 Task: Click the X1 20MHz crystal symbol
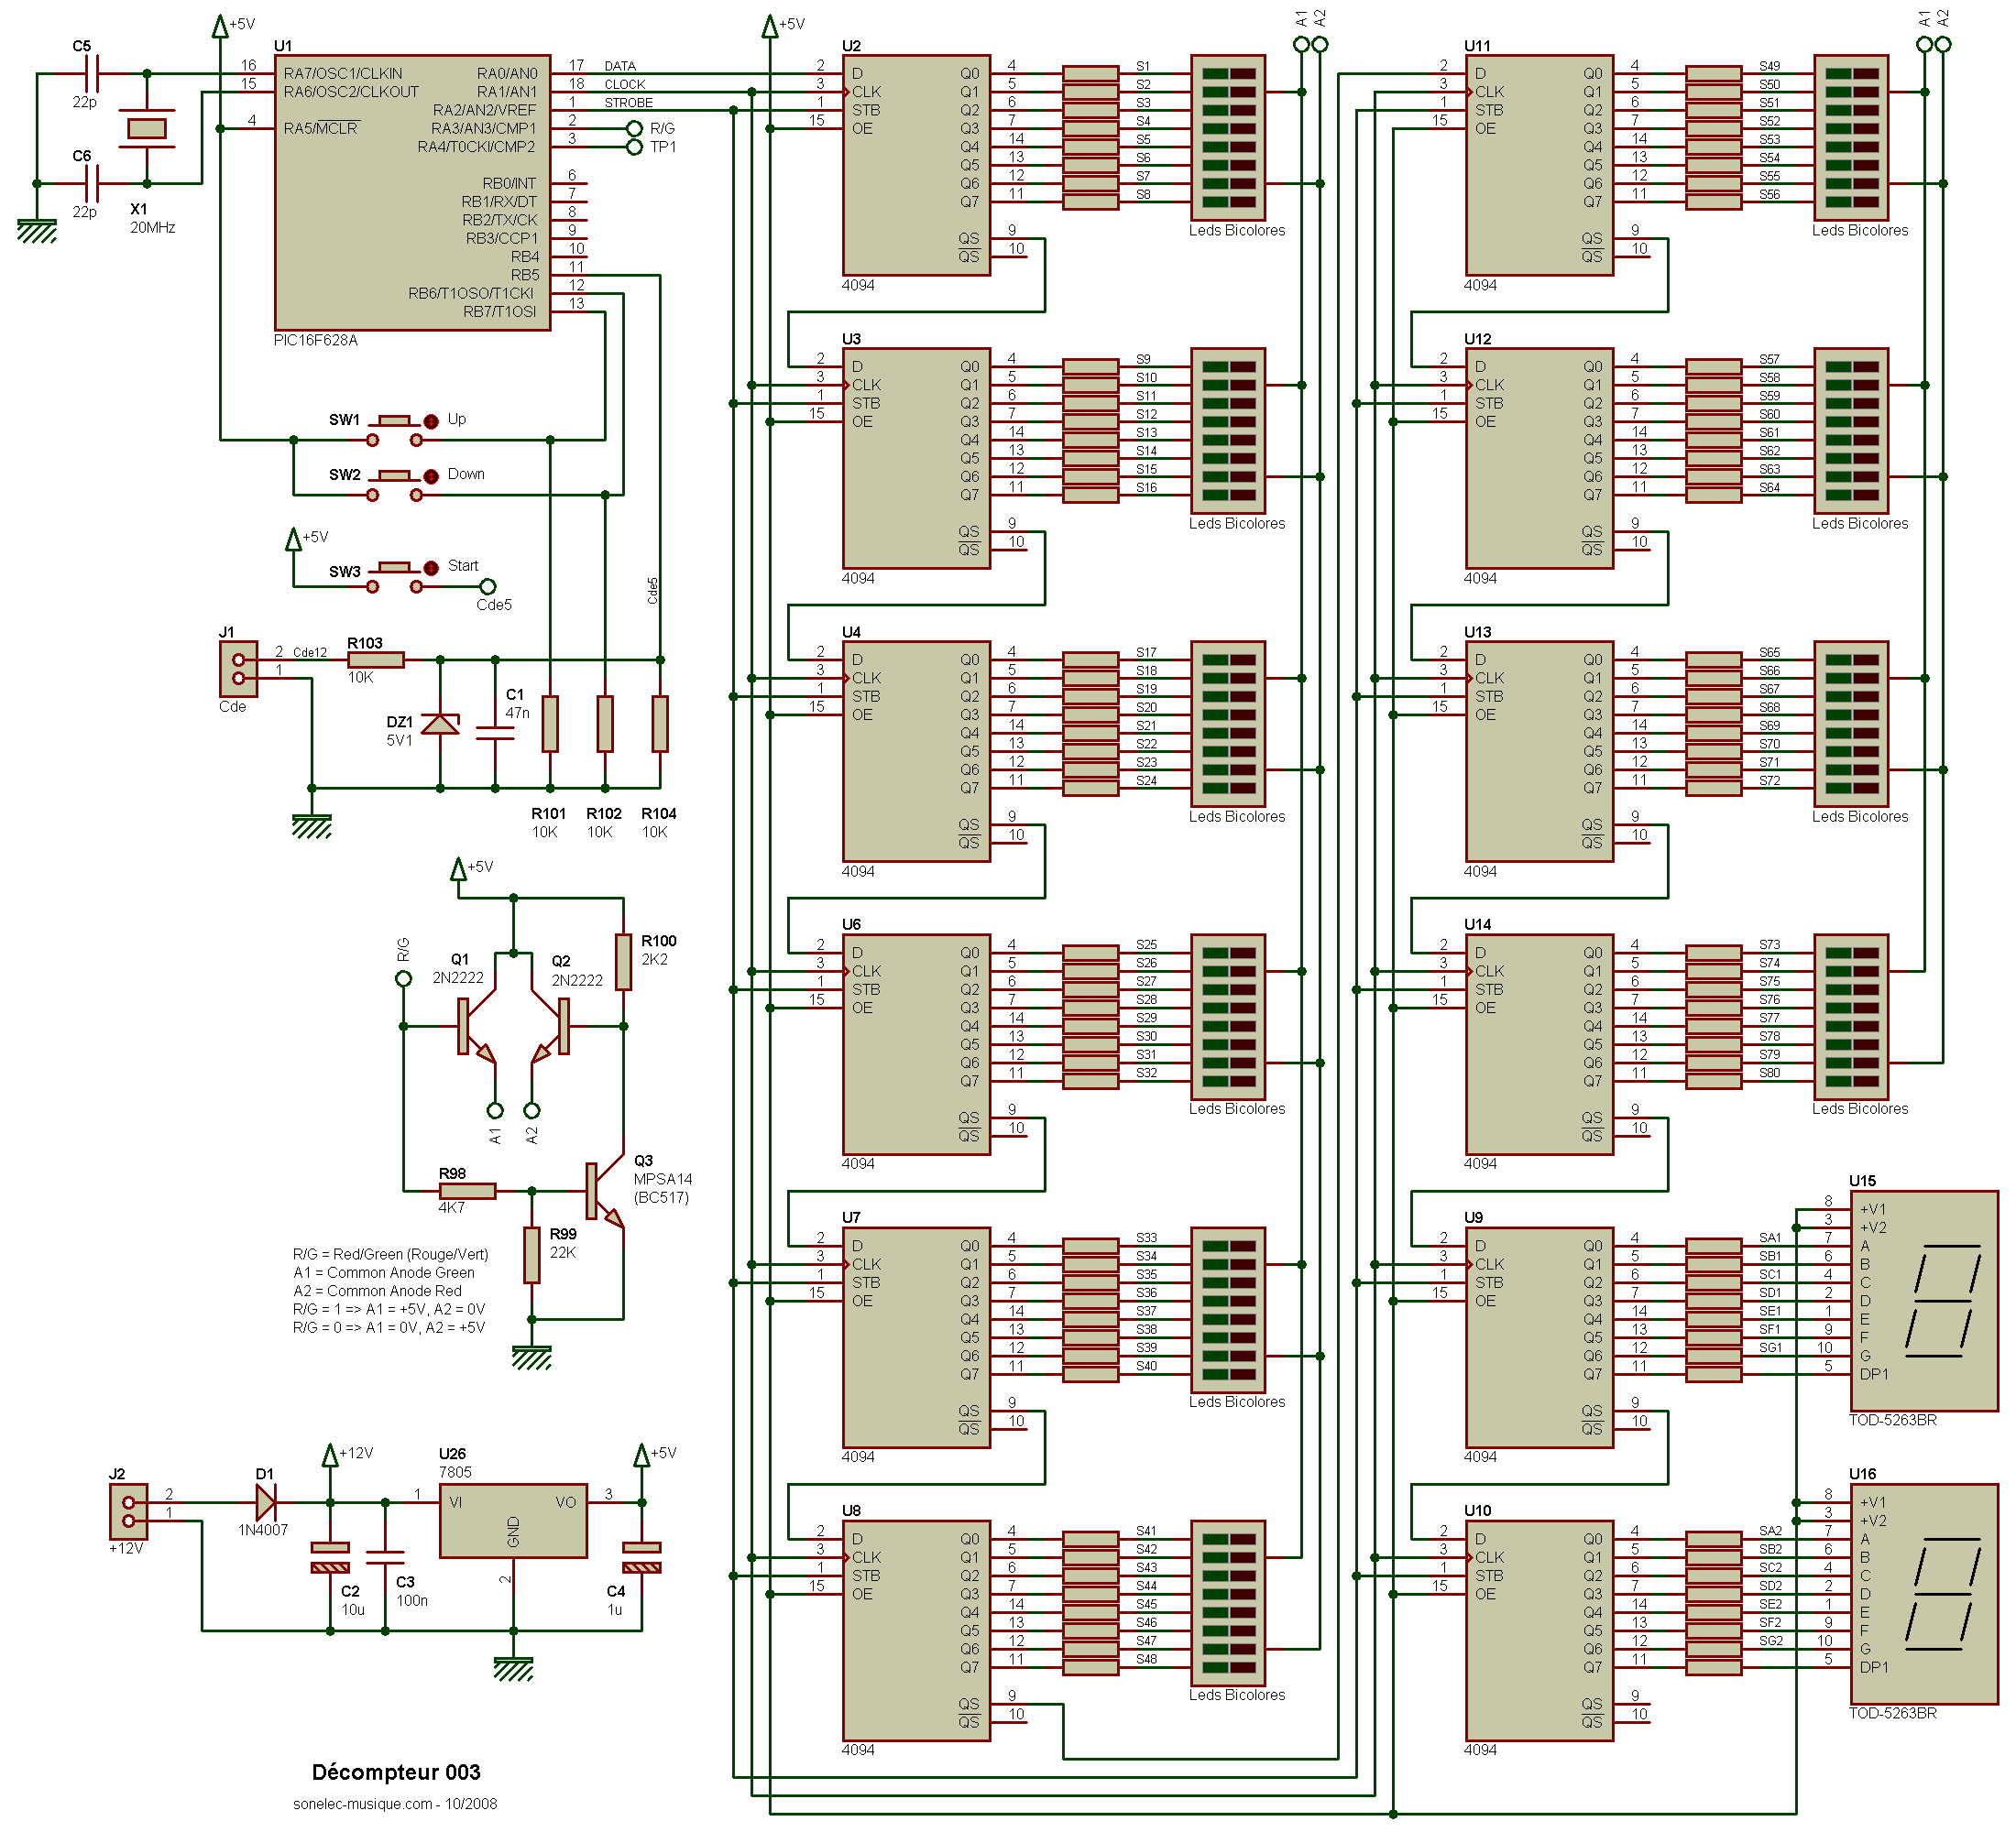[147, 128]
